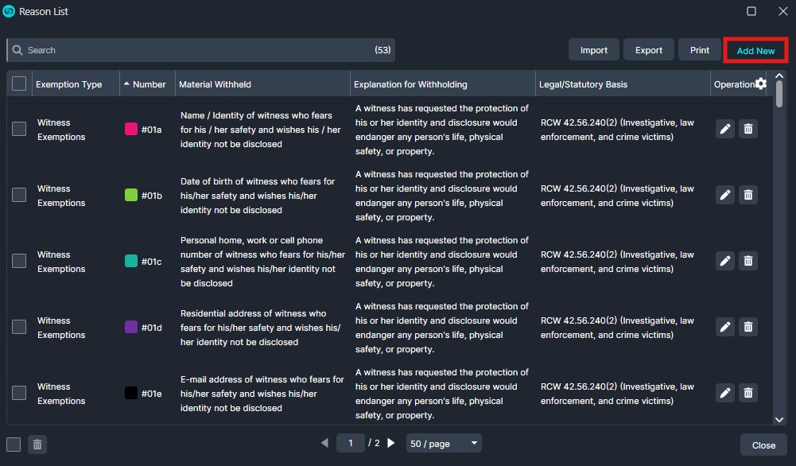Open column settings gear icon

click(761, 84)
